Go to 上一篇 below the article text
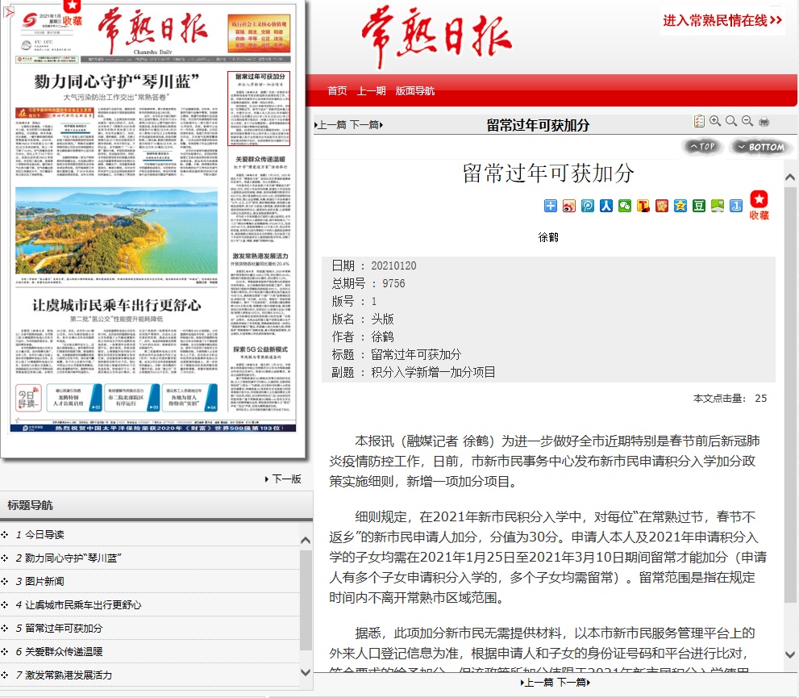 [537, 682]
